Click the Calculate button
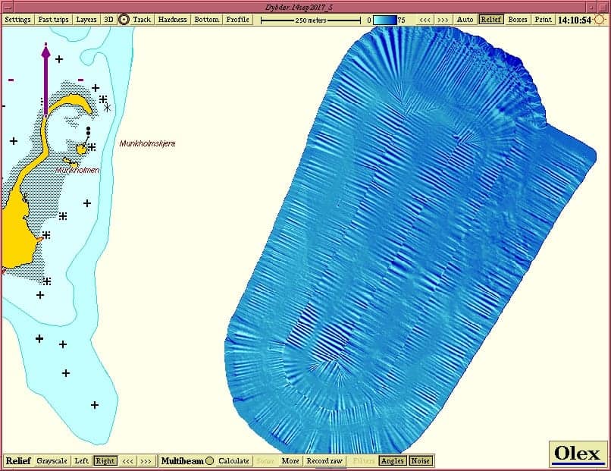The image size is (611, 471). (x=233, y=461)
